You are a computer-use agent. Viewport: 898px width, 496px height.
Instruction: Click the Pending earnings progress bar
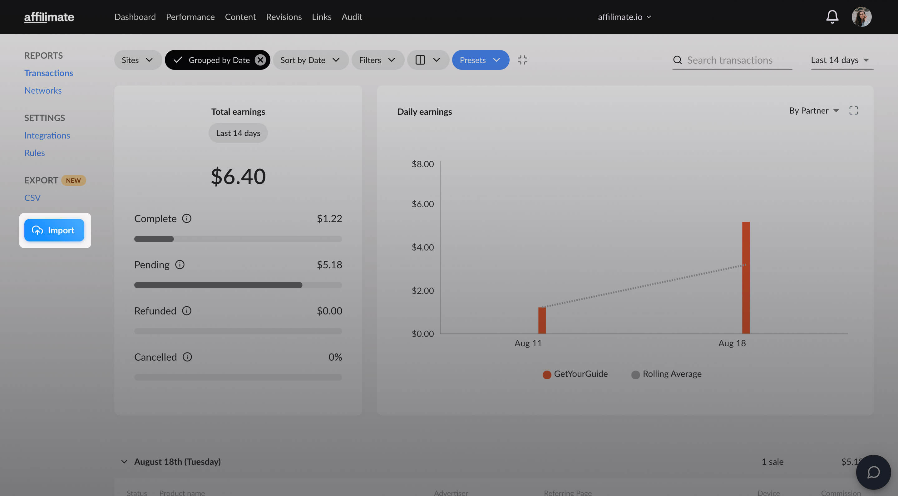[x=238, y=285]
